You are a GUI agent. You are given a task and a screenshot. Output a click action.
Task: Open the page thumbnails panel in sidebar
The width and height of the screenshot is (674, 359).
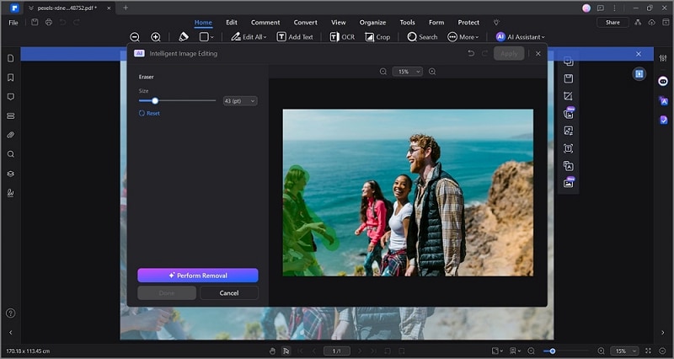[11, 58]
